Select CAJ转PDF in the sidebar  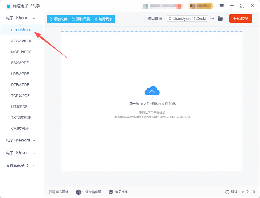(x=20, y=128)
